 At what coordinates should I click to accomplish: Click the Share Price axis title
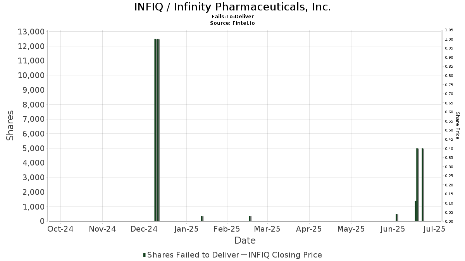coord(457,126)
